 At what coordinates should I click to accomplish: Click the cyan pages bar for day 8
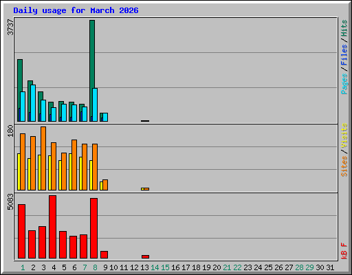[x=95, y=104]
